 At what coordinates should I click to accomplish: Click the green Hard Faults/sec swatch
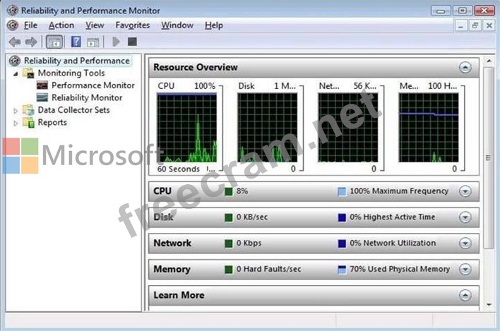pos(229,270)
